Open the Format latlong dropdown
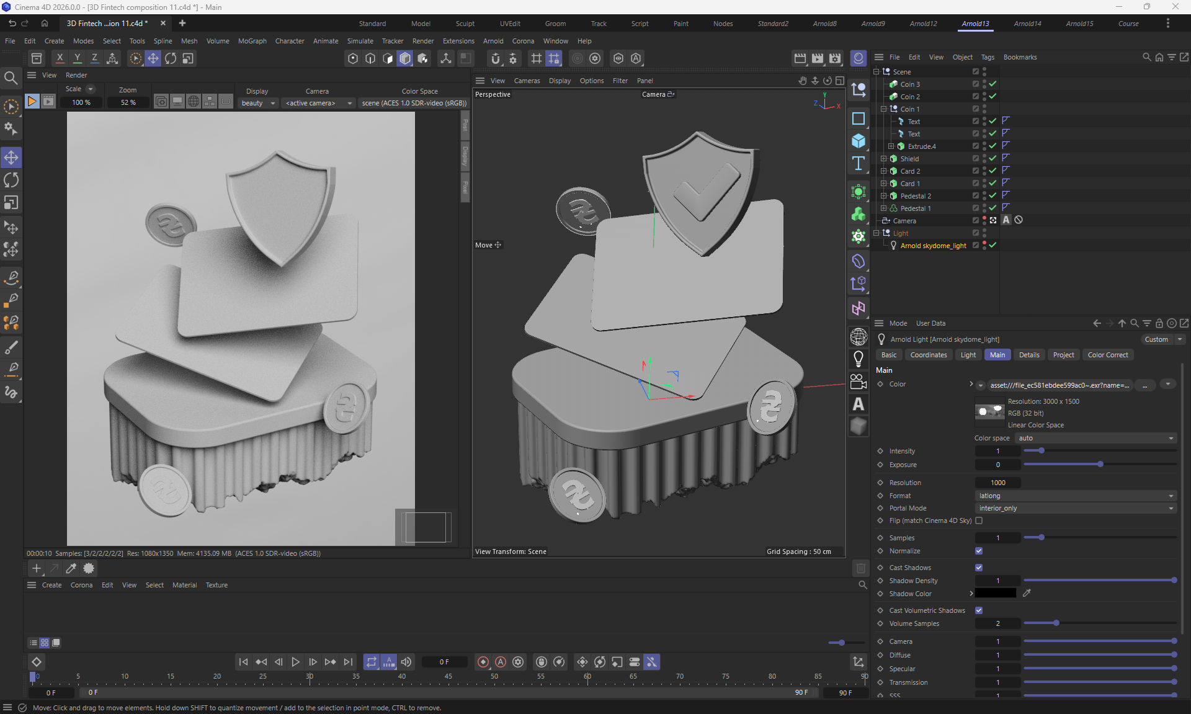Screen dimensions: 1191x714 (1076, 496)
